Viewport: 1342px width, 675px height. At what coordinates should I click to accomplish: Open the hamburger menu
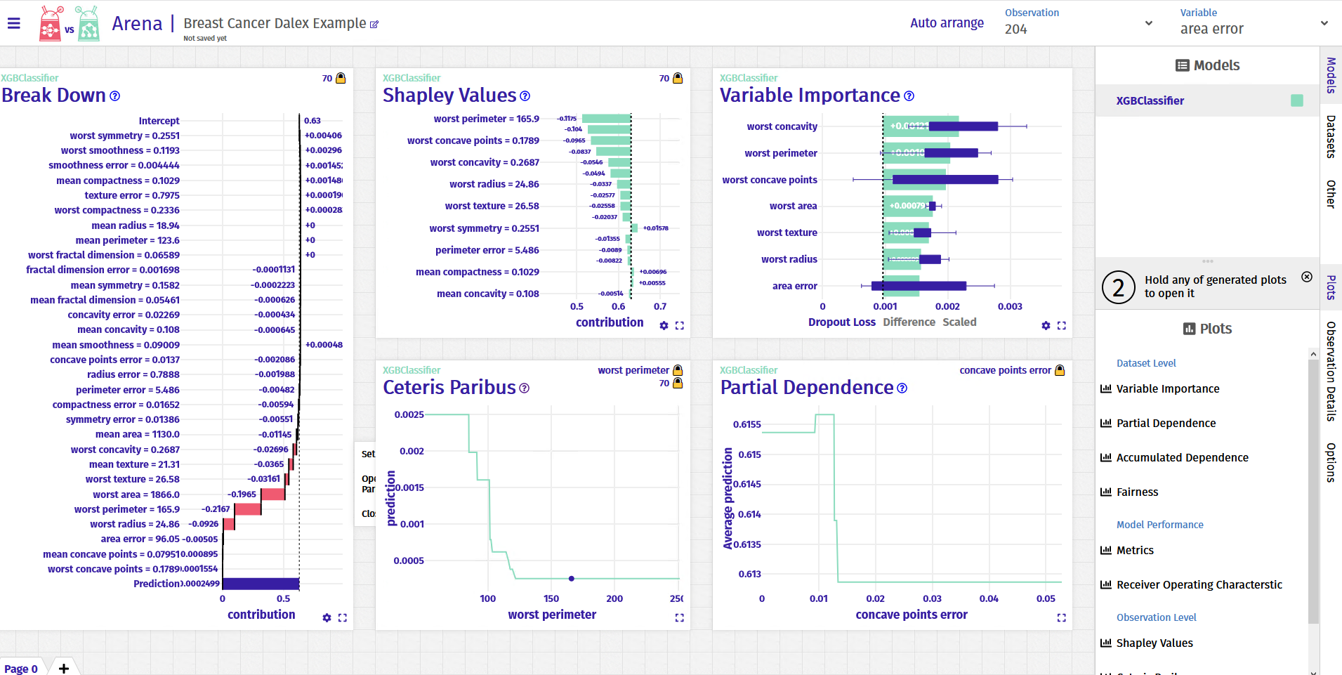[13, 23]
